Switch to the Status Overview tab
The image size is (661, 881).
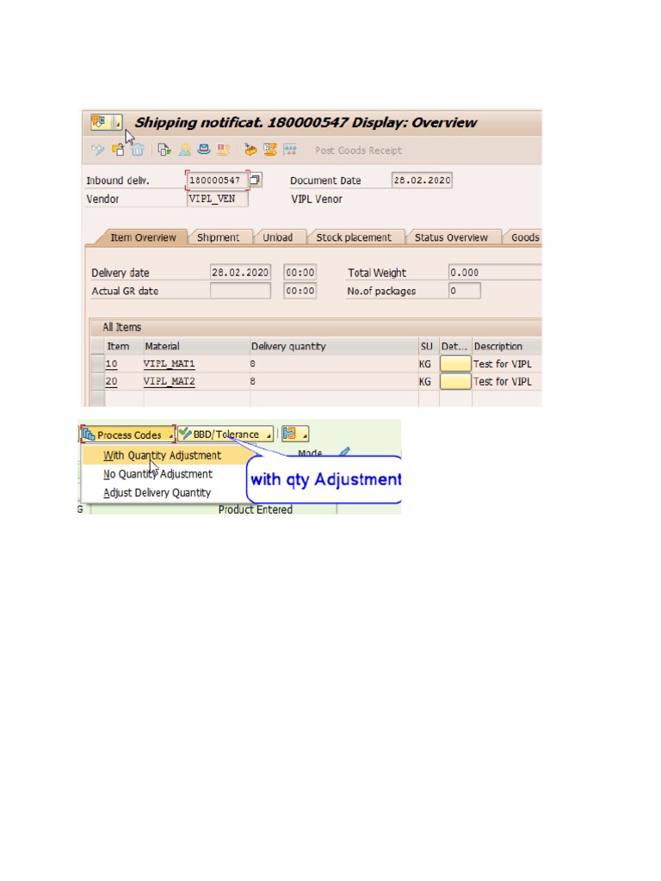tap(451, 237)
